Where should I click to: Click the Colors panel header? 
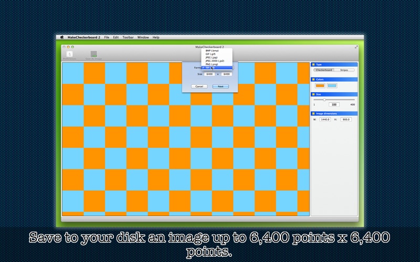click(x=334, y=80)
